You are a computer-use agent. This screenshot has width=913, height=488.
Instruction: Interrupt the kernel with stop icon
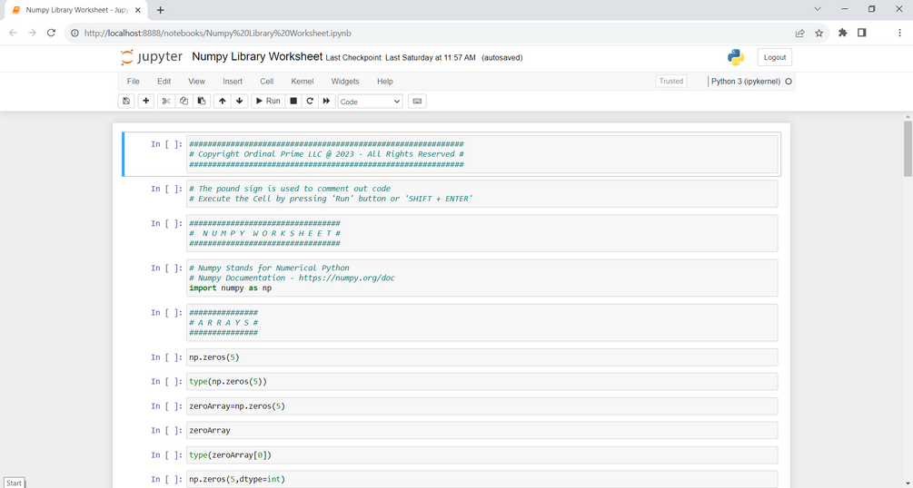[293, 102]
